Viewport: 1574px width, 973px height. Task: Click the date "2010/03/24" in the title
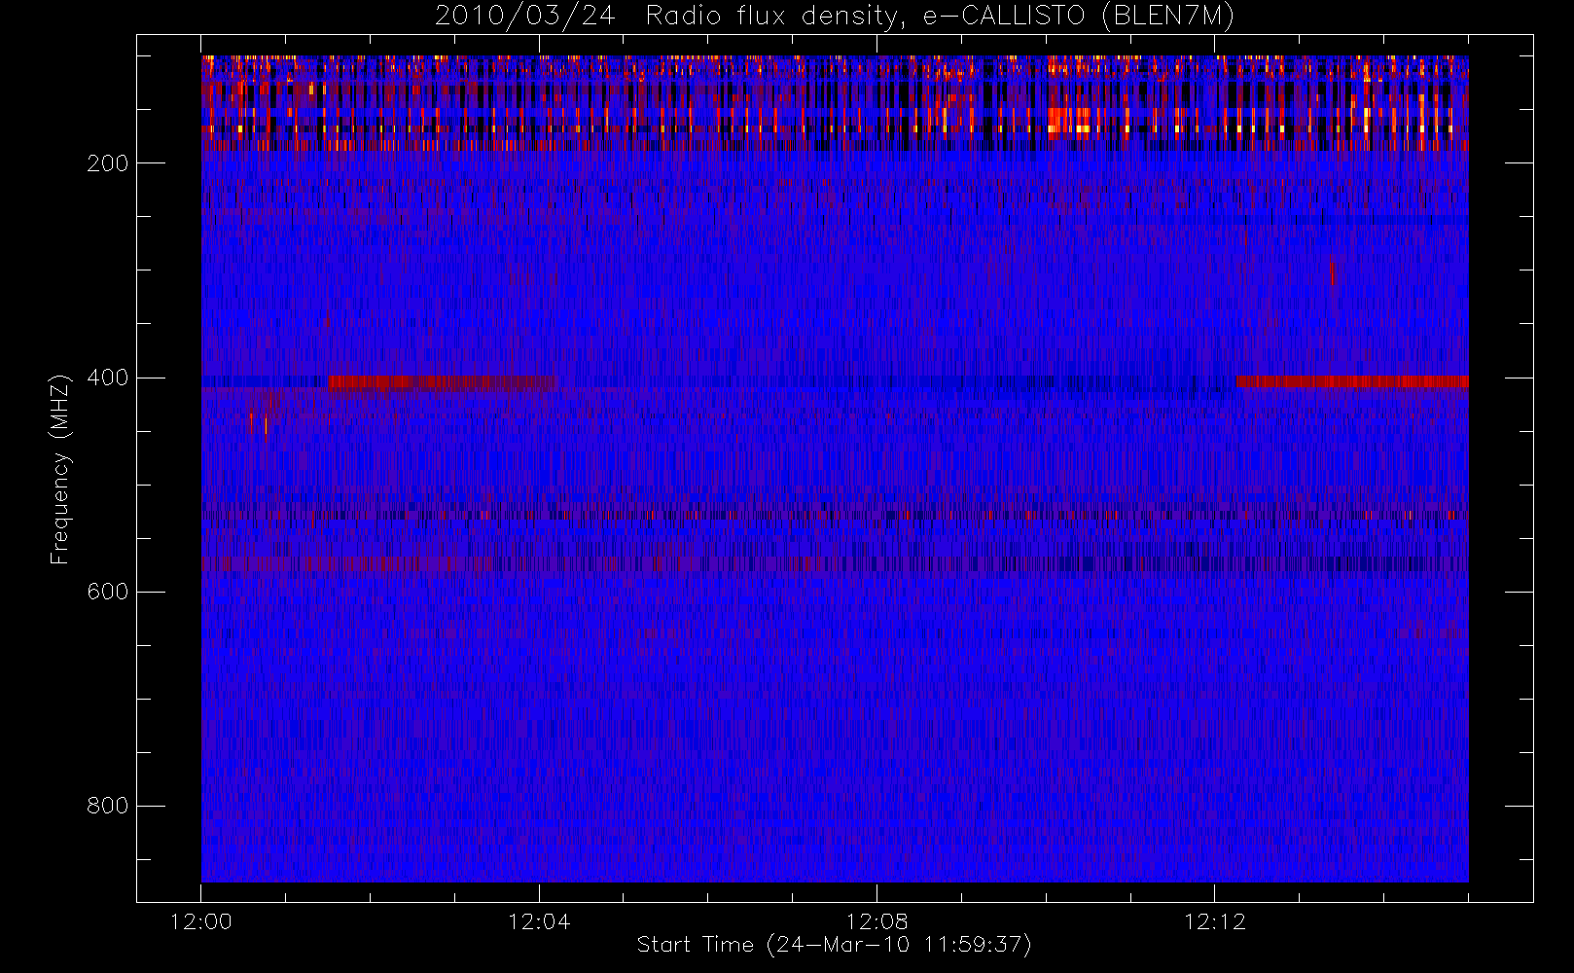click(x=524, y=17)
